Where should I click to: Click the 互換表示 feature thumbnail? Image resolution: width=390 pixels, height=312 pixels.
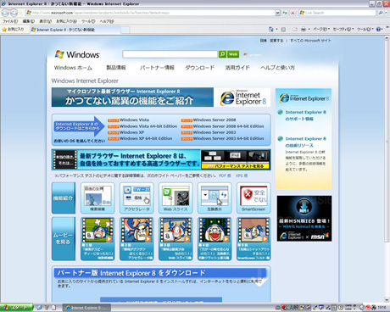coord(214,198)
